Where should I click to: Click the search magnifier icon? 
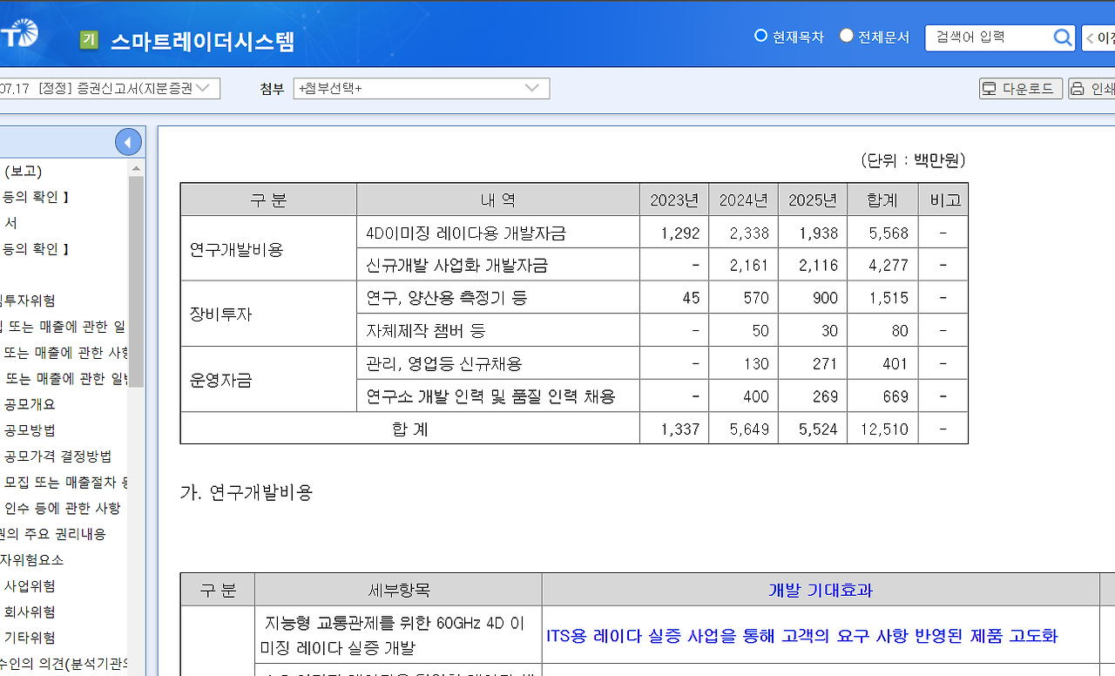[1063, 37]
